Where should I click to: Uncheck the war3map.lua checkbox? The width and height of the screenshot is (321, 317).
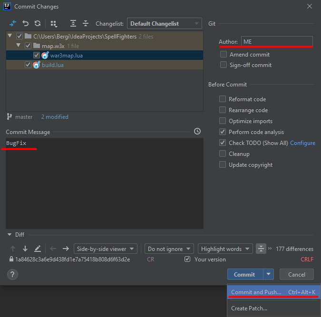(37, 55)
